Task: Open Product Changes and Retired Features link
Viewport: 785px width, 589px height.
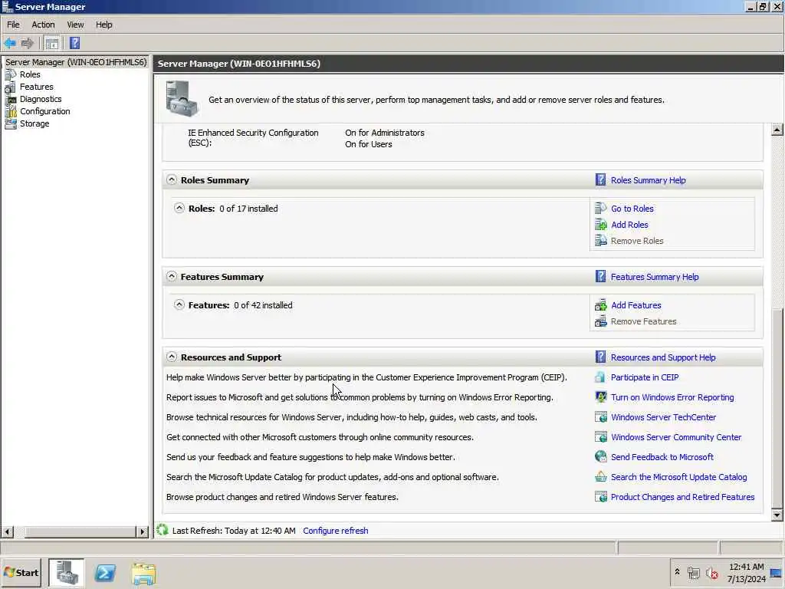Action: tap(683, 497)
